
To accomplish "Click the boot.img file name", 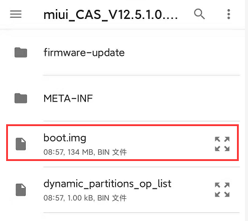I will pyautogui.click(x=65, y=138).
